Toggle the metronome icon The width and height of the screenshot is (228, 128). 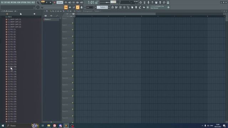[66, 2]
